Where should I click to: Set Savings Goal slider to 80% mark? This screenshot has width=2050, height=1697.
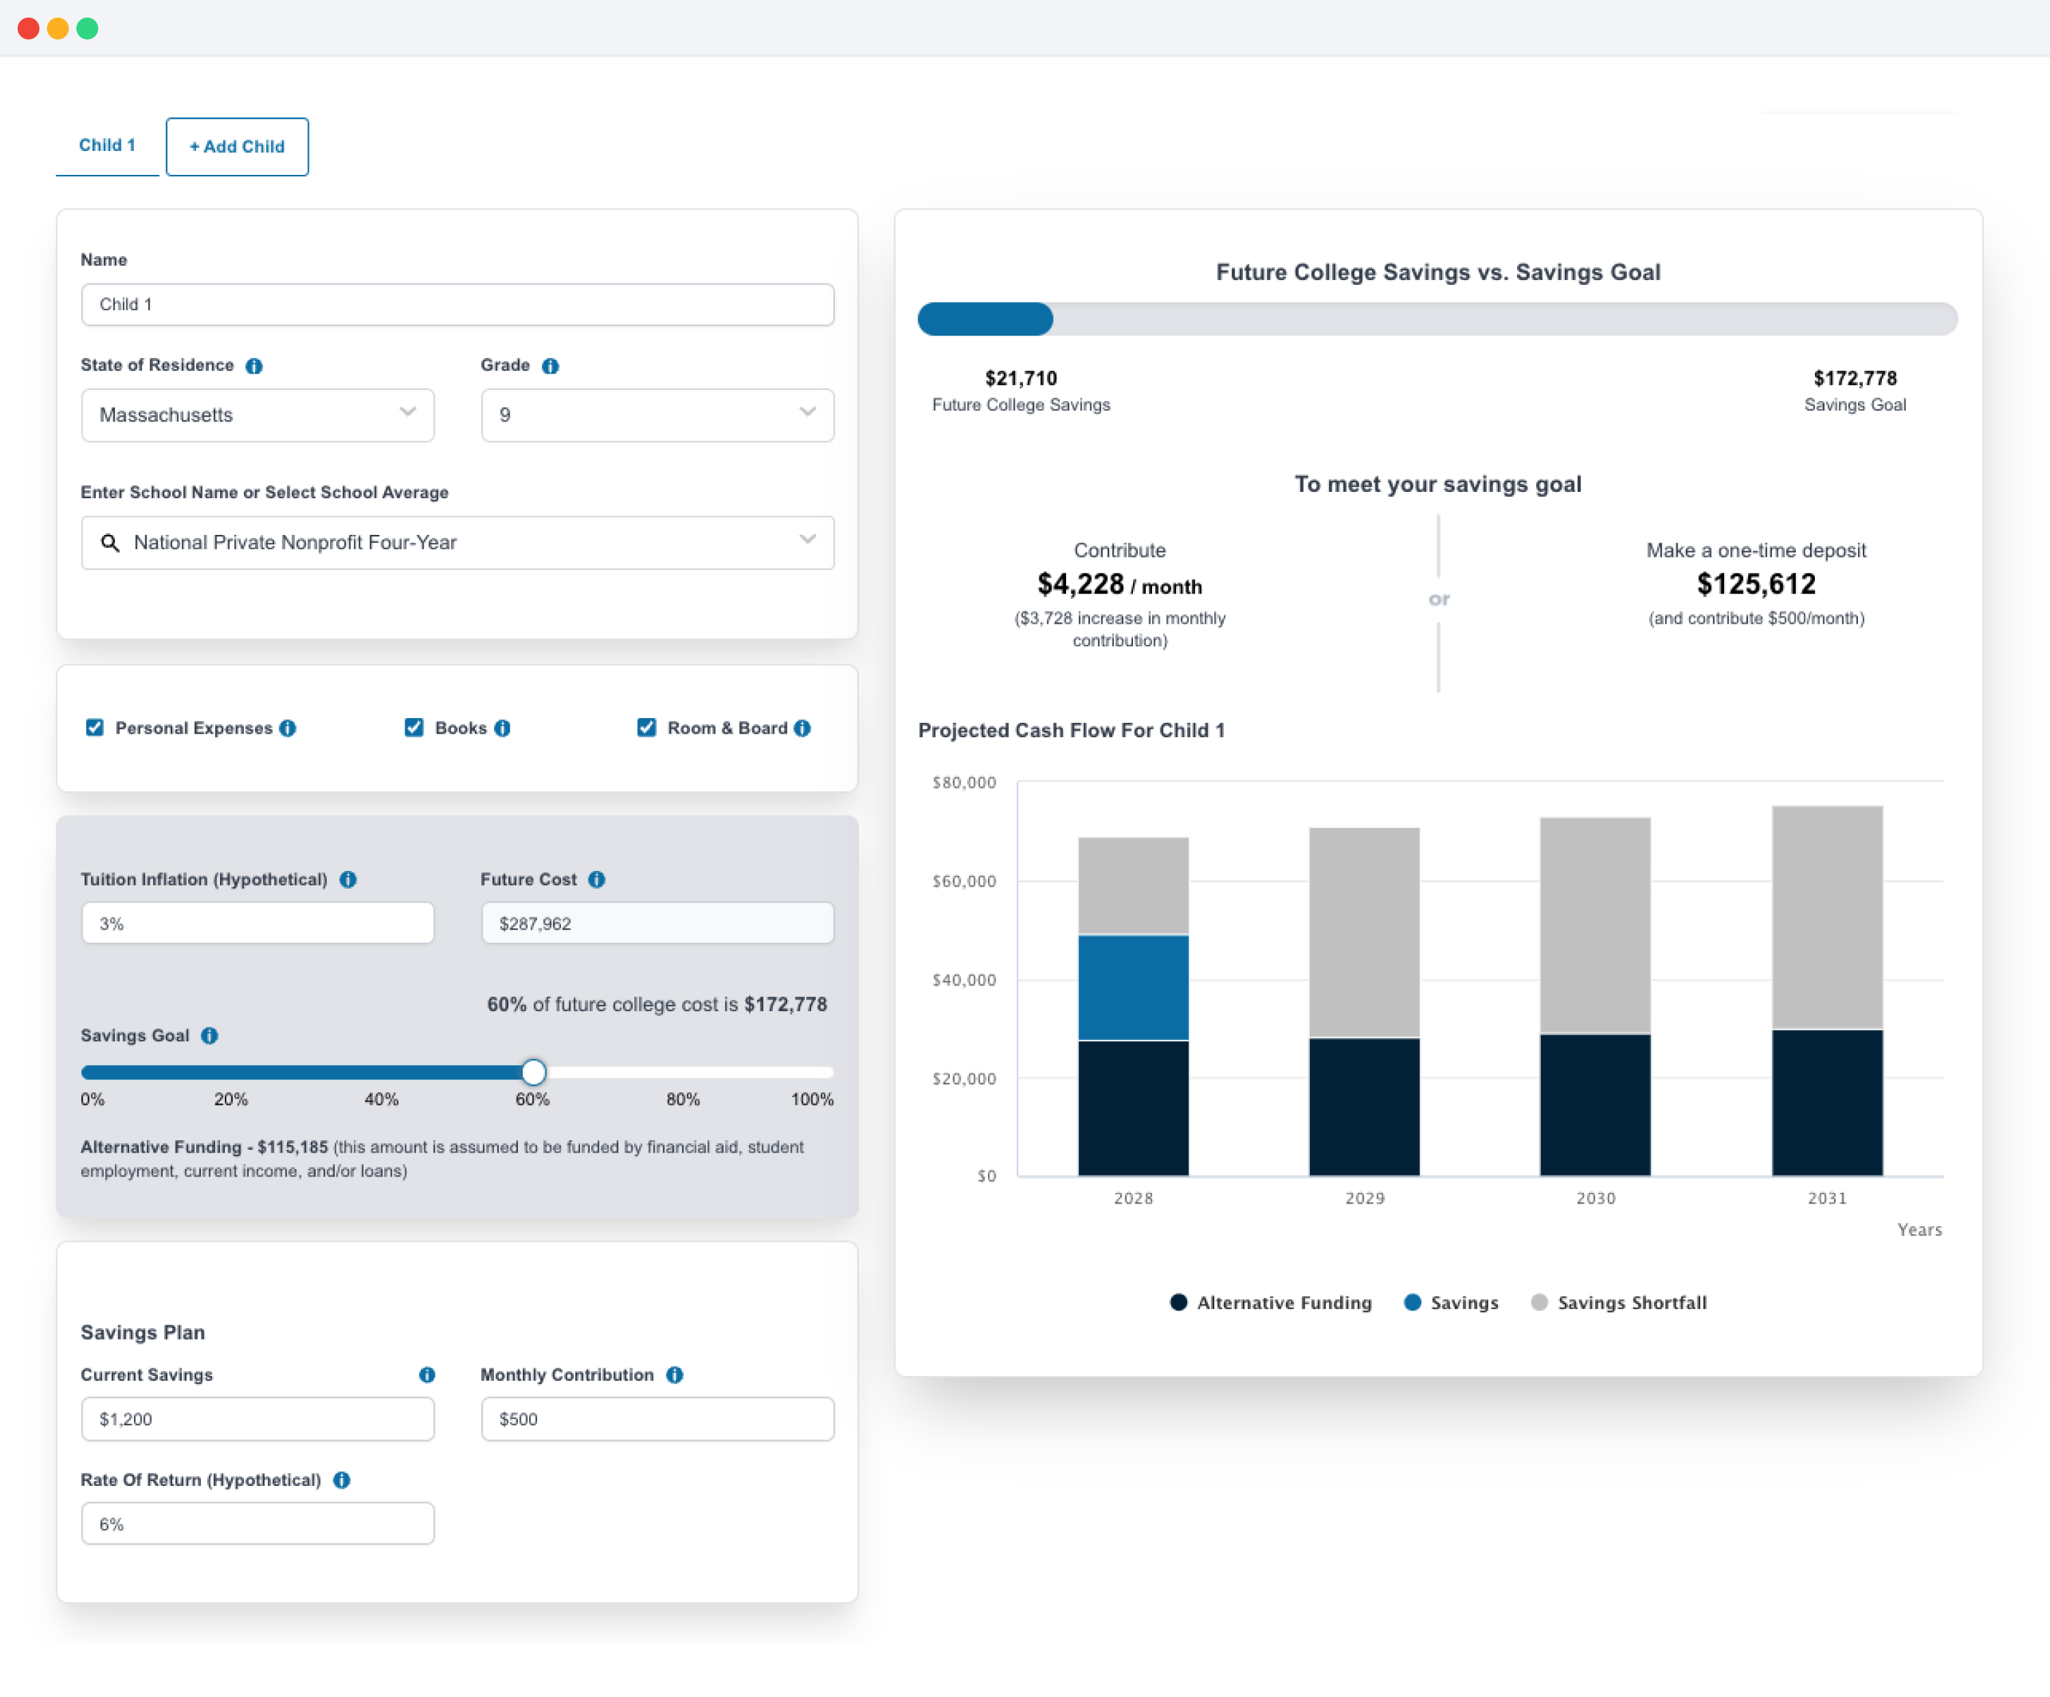pos(683,1073)
